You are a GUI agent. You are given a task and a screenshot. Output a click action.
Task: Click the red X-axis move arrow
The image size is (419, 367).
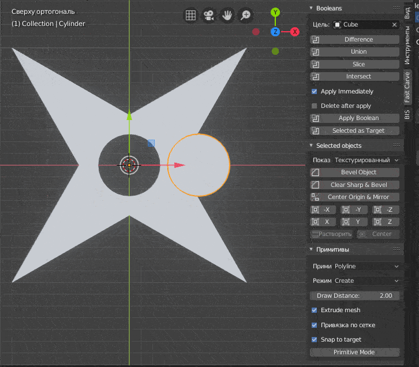point(179,165)
